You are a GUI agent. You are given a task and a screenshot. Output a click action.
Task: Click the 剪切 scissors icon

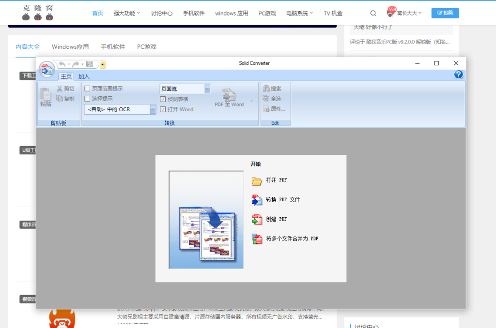(60, 89)
